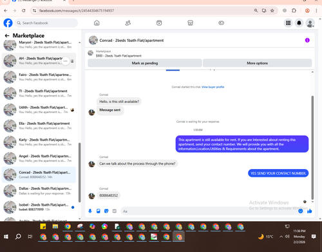
Task: Open the account profile menu
Action: (x=310, y=23)
